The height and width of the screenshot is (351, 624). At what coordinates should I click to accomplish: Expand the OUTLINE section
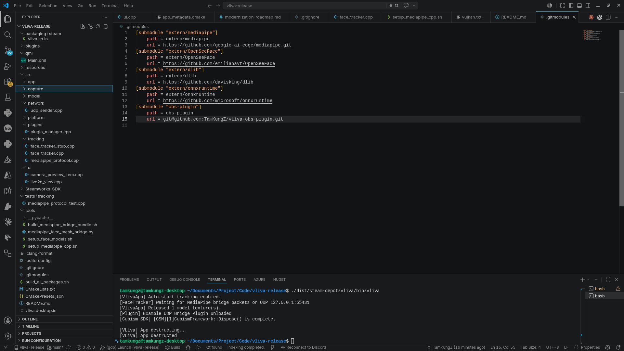(64, 319)
